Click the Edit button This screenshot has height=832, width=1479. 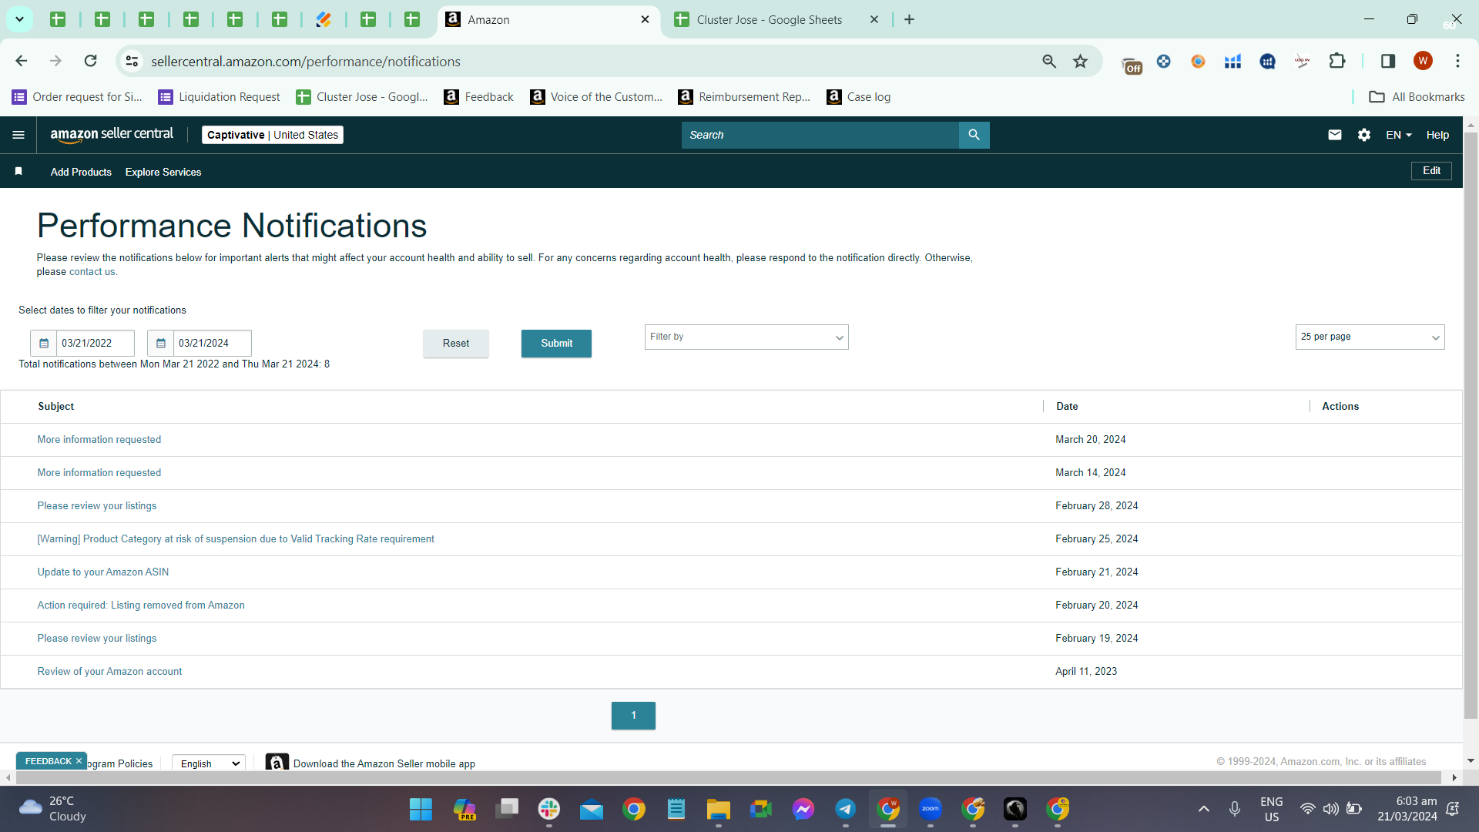coord(1431,171)
